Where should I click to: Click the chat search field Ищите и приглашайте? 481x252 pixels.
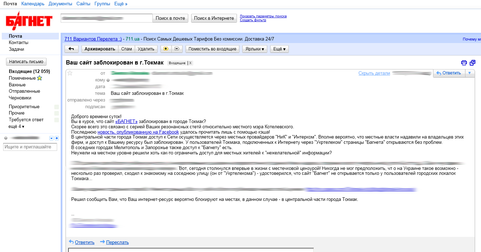coord(30,147)
